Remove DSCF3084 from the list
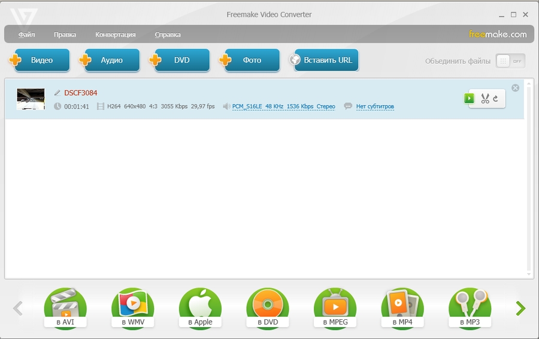 (515, 88)
